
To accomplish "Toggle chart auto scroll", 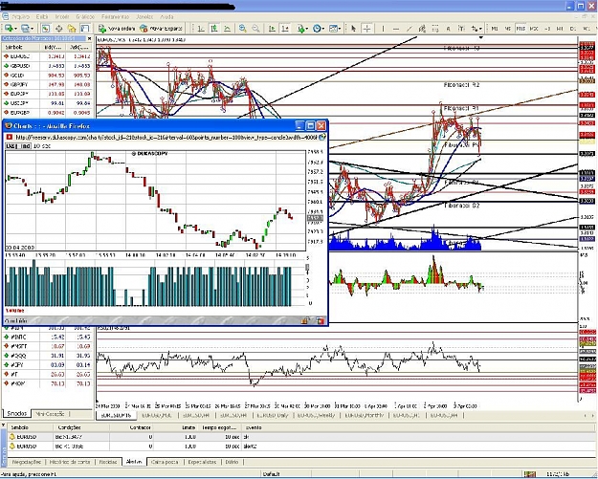I will tap(272, 29).
